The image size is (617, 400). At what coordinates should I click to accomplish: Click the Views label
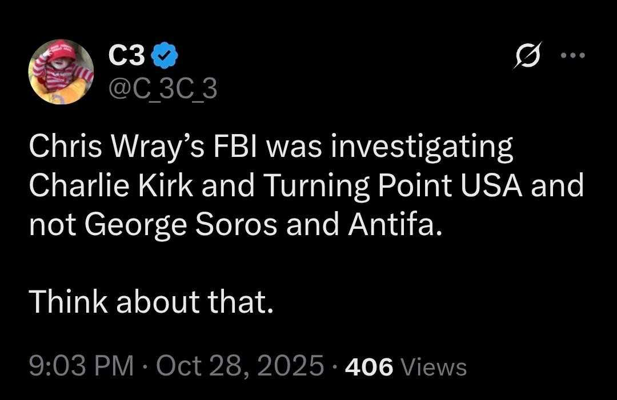tap(434, 367)
